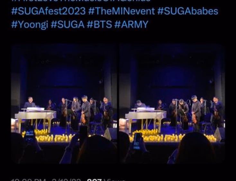The image size is (236, 181).
Task: Open the #BTS hashtag
Action: [x=99, y=24]
